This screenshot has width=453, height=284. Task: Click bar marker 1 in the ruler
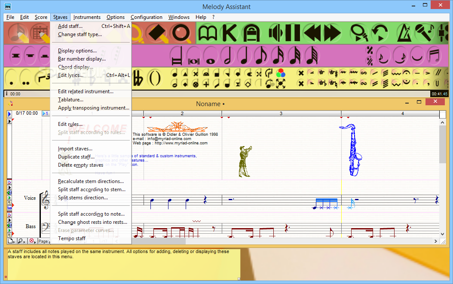[x=46, y=113]
